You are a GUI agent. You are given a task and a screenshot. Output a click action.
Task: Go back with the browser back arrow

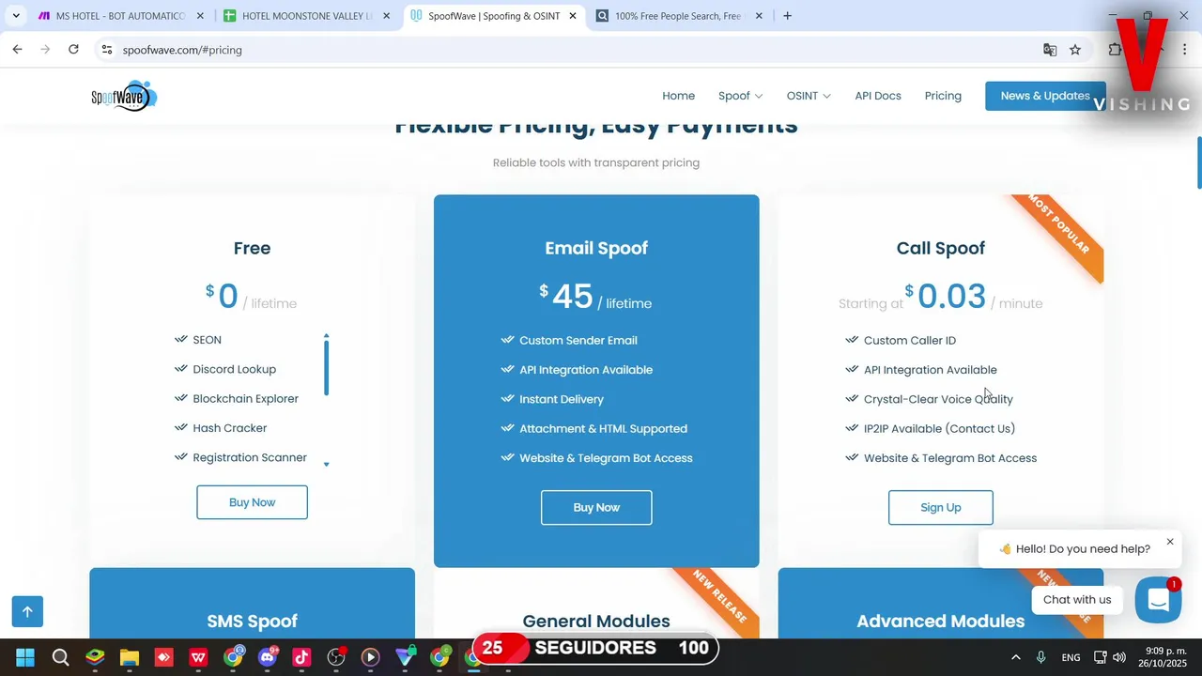pyautogui.click(x=17, y=50)
